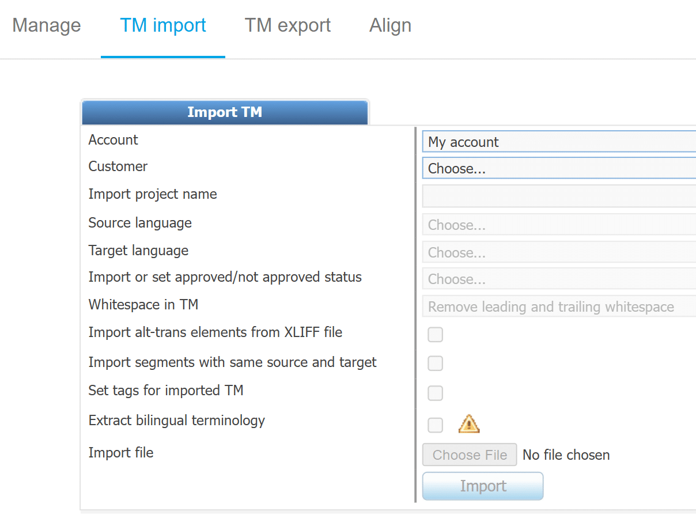Check Set tags for imported TM
The image size is (696, 526).
click(x=436, y=393)
